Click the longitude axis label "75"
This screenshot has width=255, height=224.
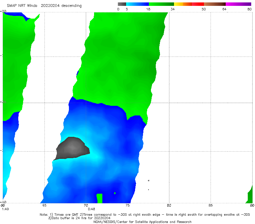tap(127, 205)
